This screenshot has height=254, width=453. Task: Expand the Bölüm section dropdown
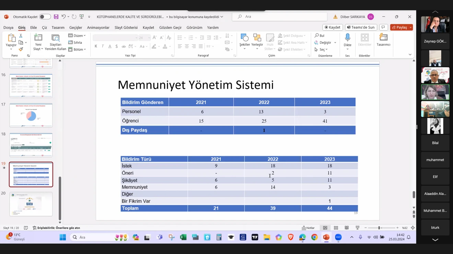pyautogui.click(x=77, y=49)
